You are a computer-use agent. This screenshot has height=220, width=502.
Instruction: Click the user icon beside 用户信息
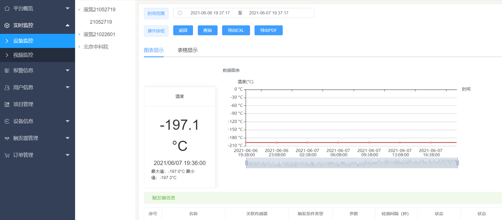coord(7,87)
